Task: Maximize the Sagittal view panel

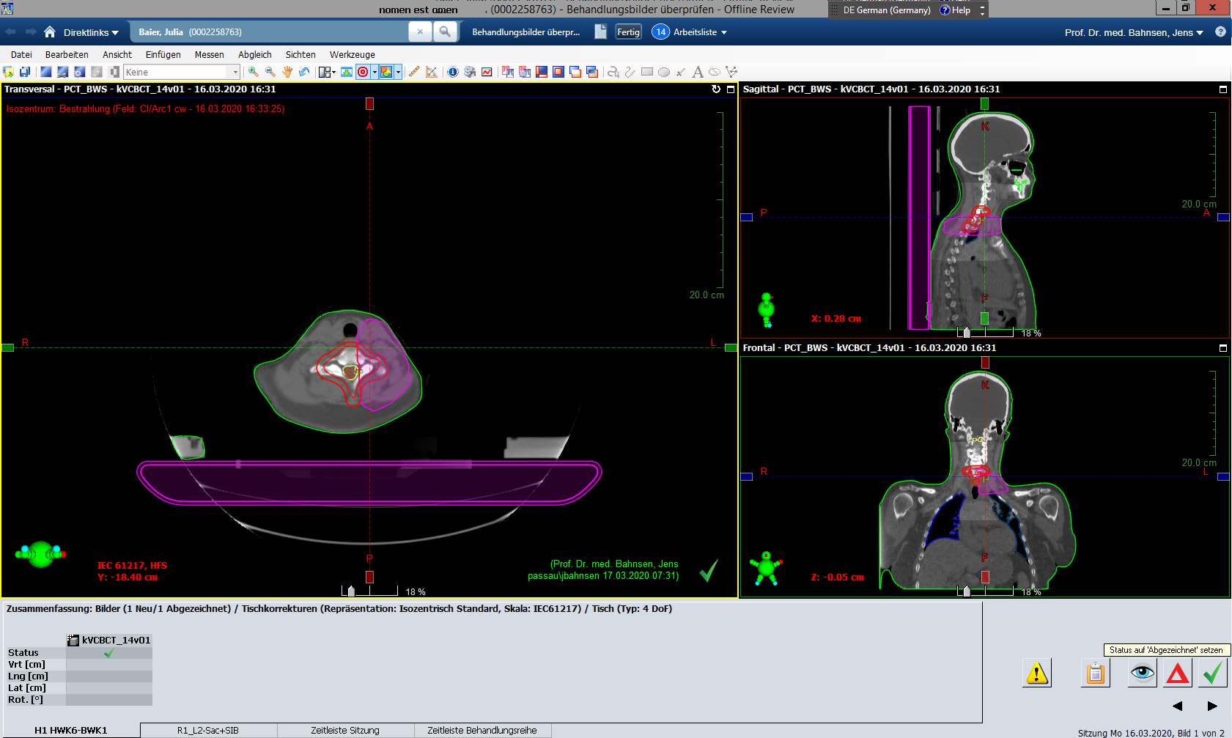Action: click(x=1222, y=89)
